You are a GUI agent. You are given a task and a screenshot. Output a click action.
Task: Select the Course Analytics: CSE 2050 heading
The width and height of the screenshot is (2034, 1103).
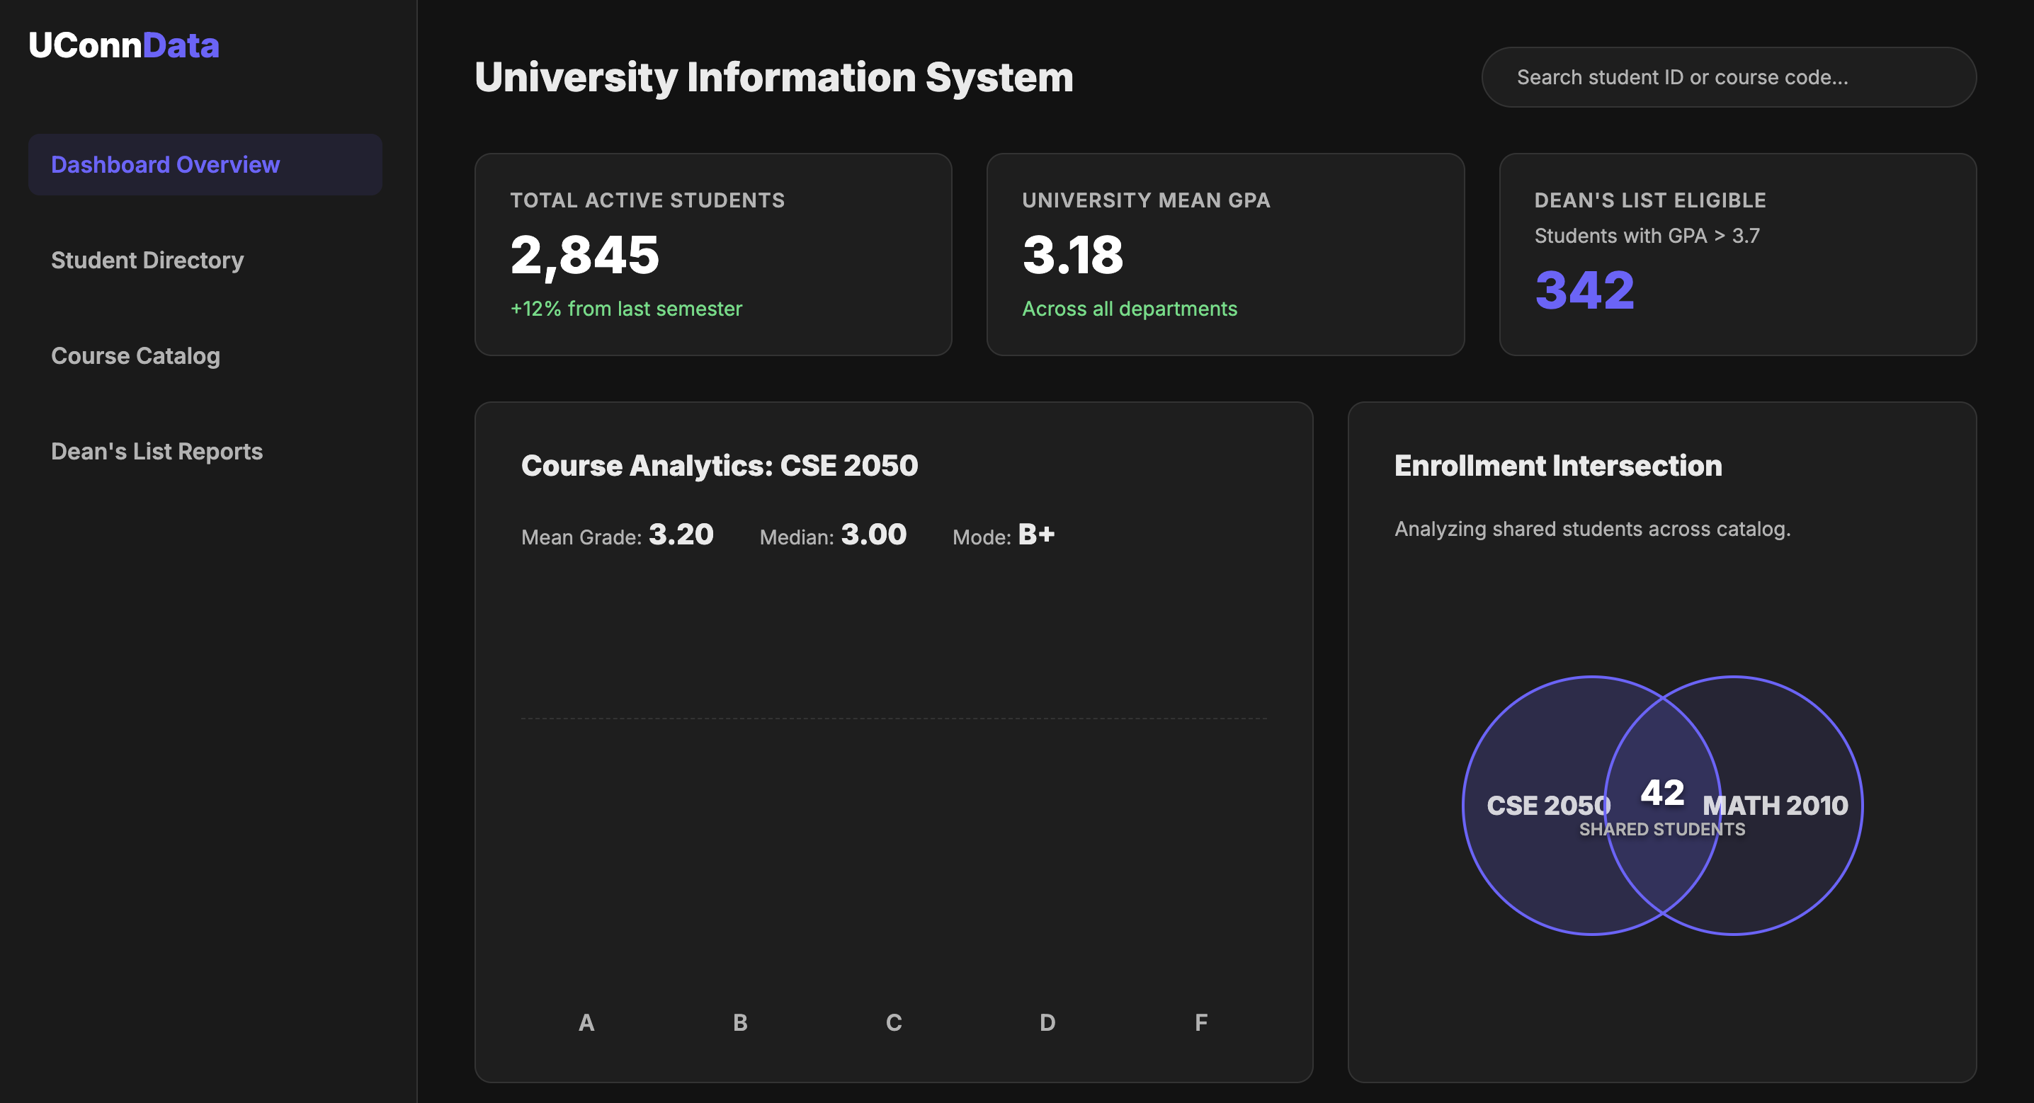720,465
